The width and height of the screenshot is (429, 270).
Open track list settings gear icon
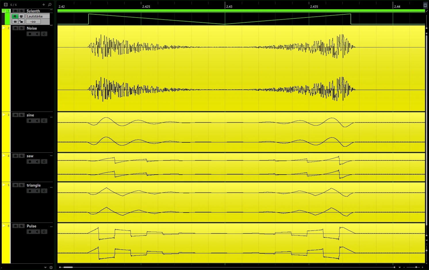coord(51,267)
